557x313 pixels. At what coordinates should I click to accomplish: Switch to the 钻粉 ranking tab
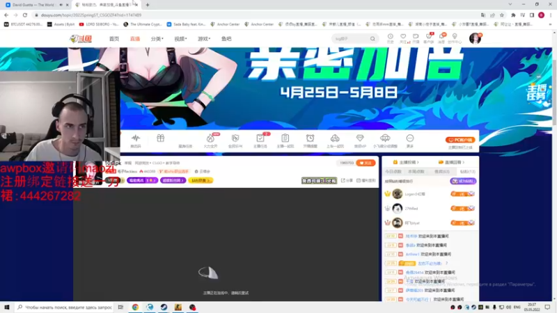467,172
